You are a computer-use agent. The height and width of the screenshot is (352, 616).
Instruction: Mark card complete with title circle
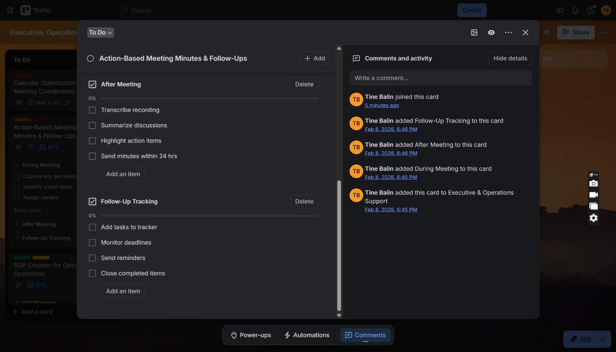[90, 58]
